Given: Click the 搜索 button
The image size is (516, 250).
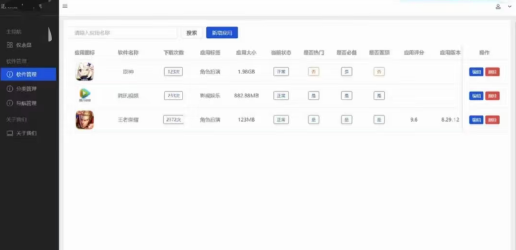Looking at the screenshot, I should 192,33.
